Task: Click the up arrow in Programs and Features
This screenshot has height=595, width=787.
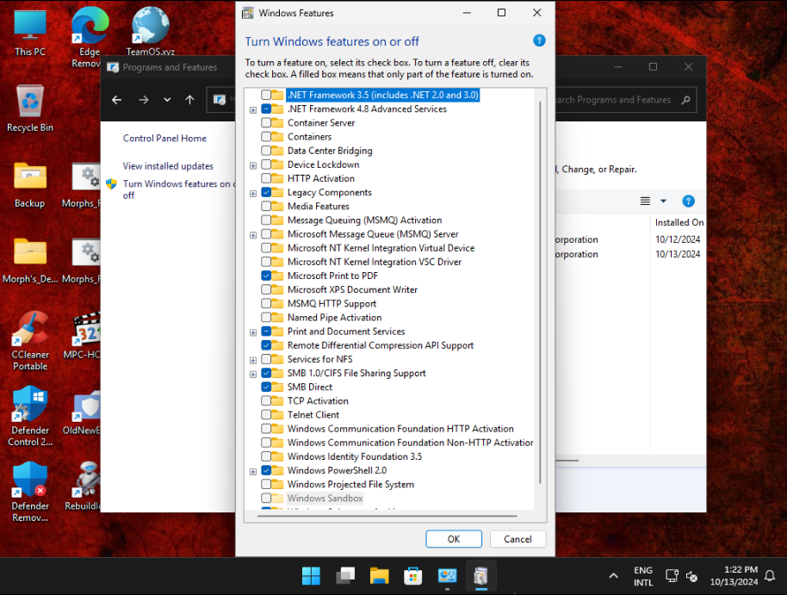Action: click(x=189, y=100)
